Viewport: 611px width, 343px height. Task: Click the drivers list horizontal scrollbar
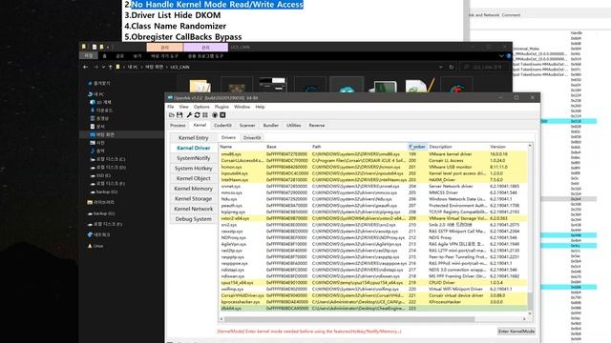(x=349, y=319)
